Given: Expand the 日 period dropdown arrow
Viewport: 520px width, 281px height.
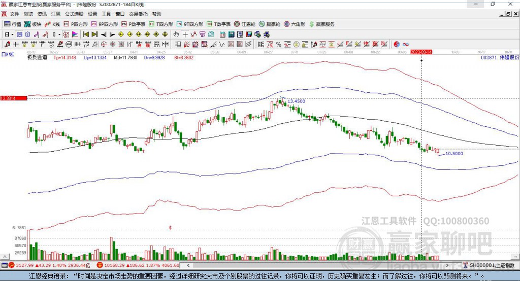Looking at the screenshot, I should click(12, 34).
